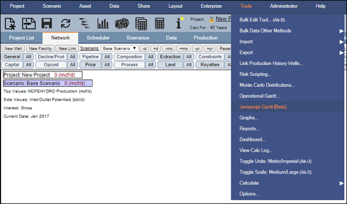Open the Share menu
The height and width of the screenshot is (204, 347).
click(144, 6)
